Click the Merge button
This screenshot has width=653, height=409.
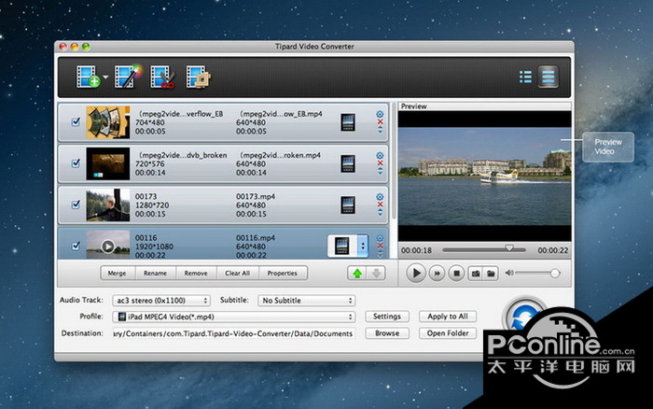pos(118,274)
